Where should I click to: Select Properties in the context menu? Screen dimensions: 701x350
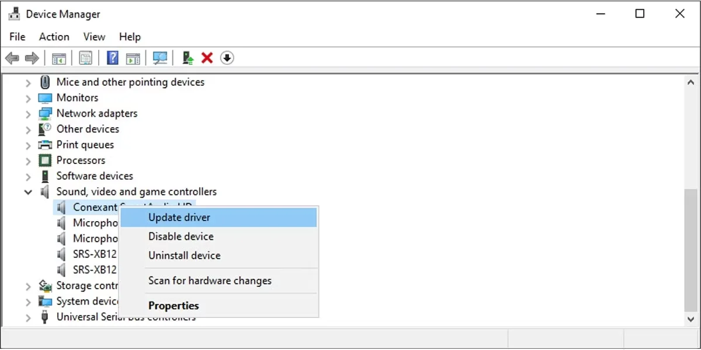pos(173,305)
